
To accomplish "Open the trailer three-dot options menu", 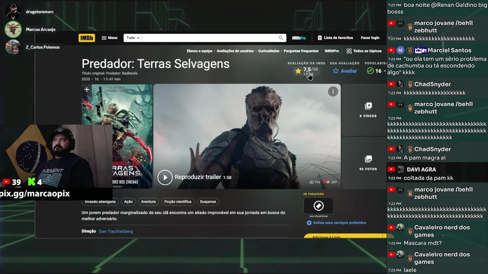I will tap(333, 91).
